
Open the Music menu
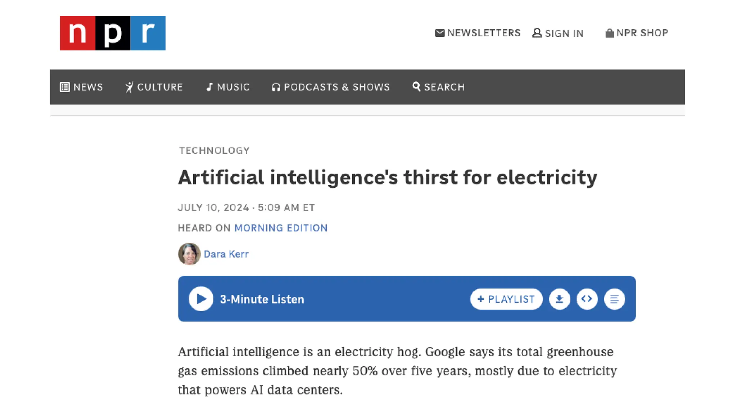pos(228,87)
